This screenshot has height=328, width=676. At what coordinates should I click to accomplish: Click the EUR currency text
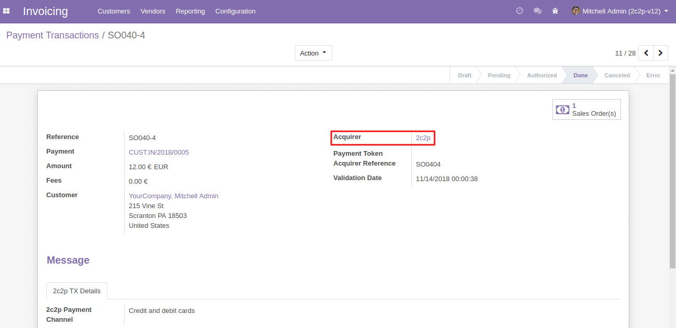click(161, 167)
